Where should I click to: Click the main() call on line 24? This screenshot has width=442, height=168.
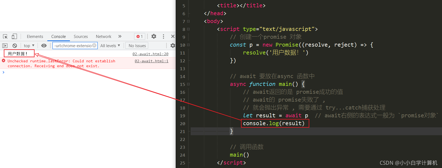pos(239,155)
